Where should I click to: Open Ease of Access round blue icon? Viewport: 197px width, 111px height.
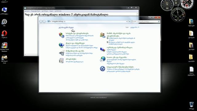(x=103, y=68)
